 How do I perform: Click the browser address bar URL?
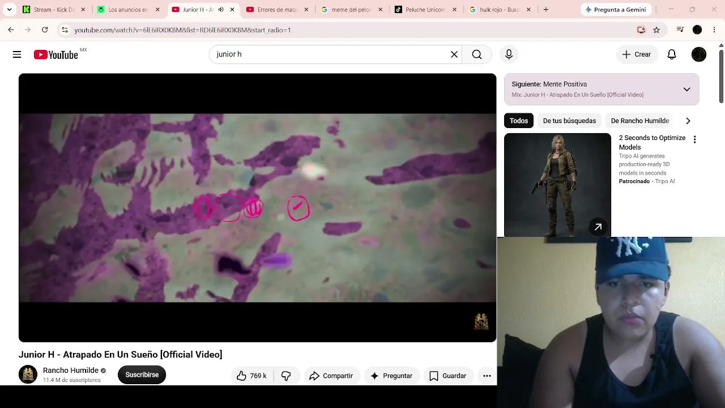[x=182, y=30]
